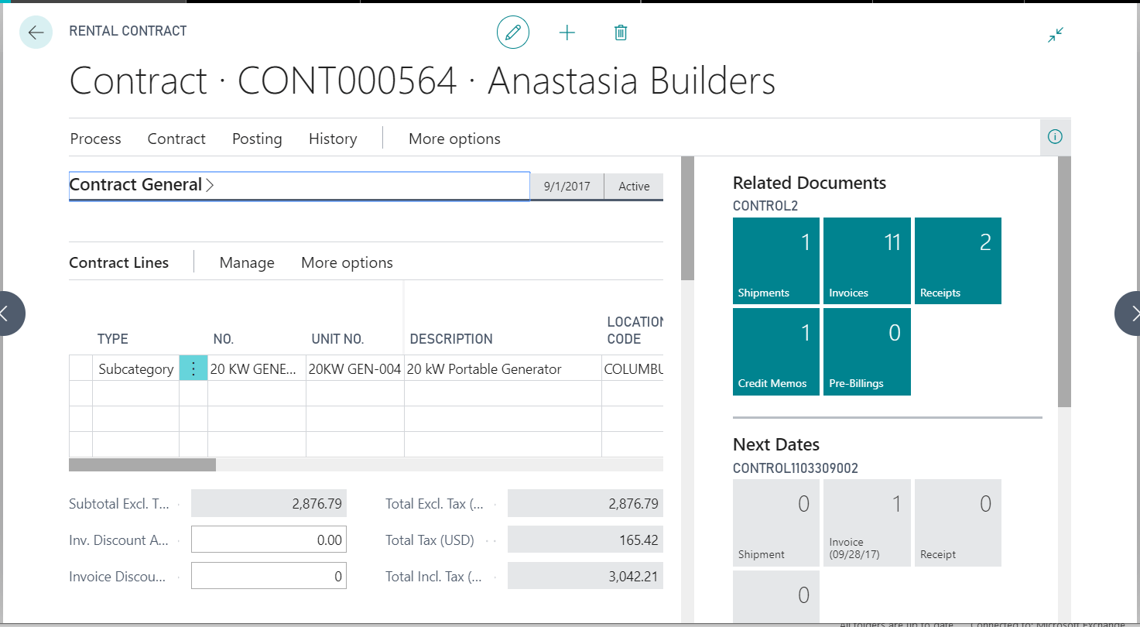Open the Posting menu

tap(256, 139)
